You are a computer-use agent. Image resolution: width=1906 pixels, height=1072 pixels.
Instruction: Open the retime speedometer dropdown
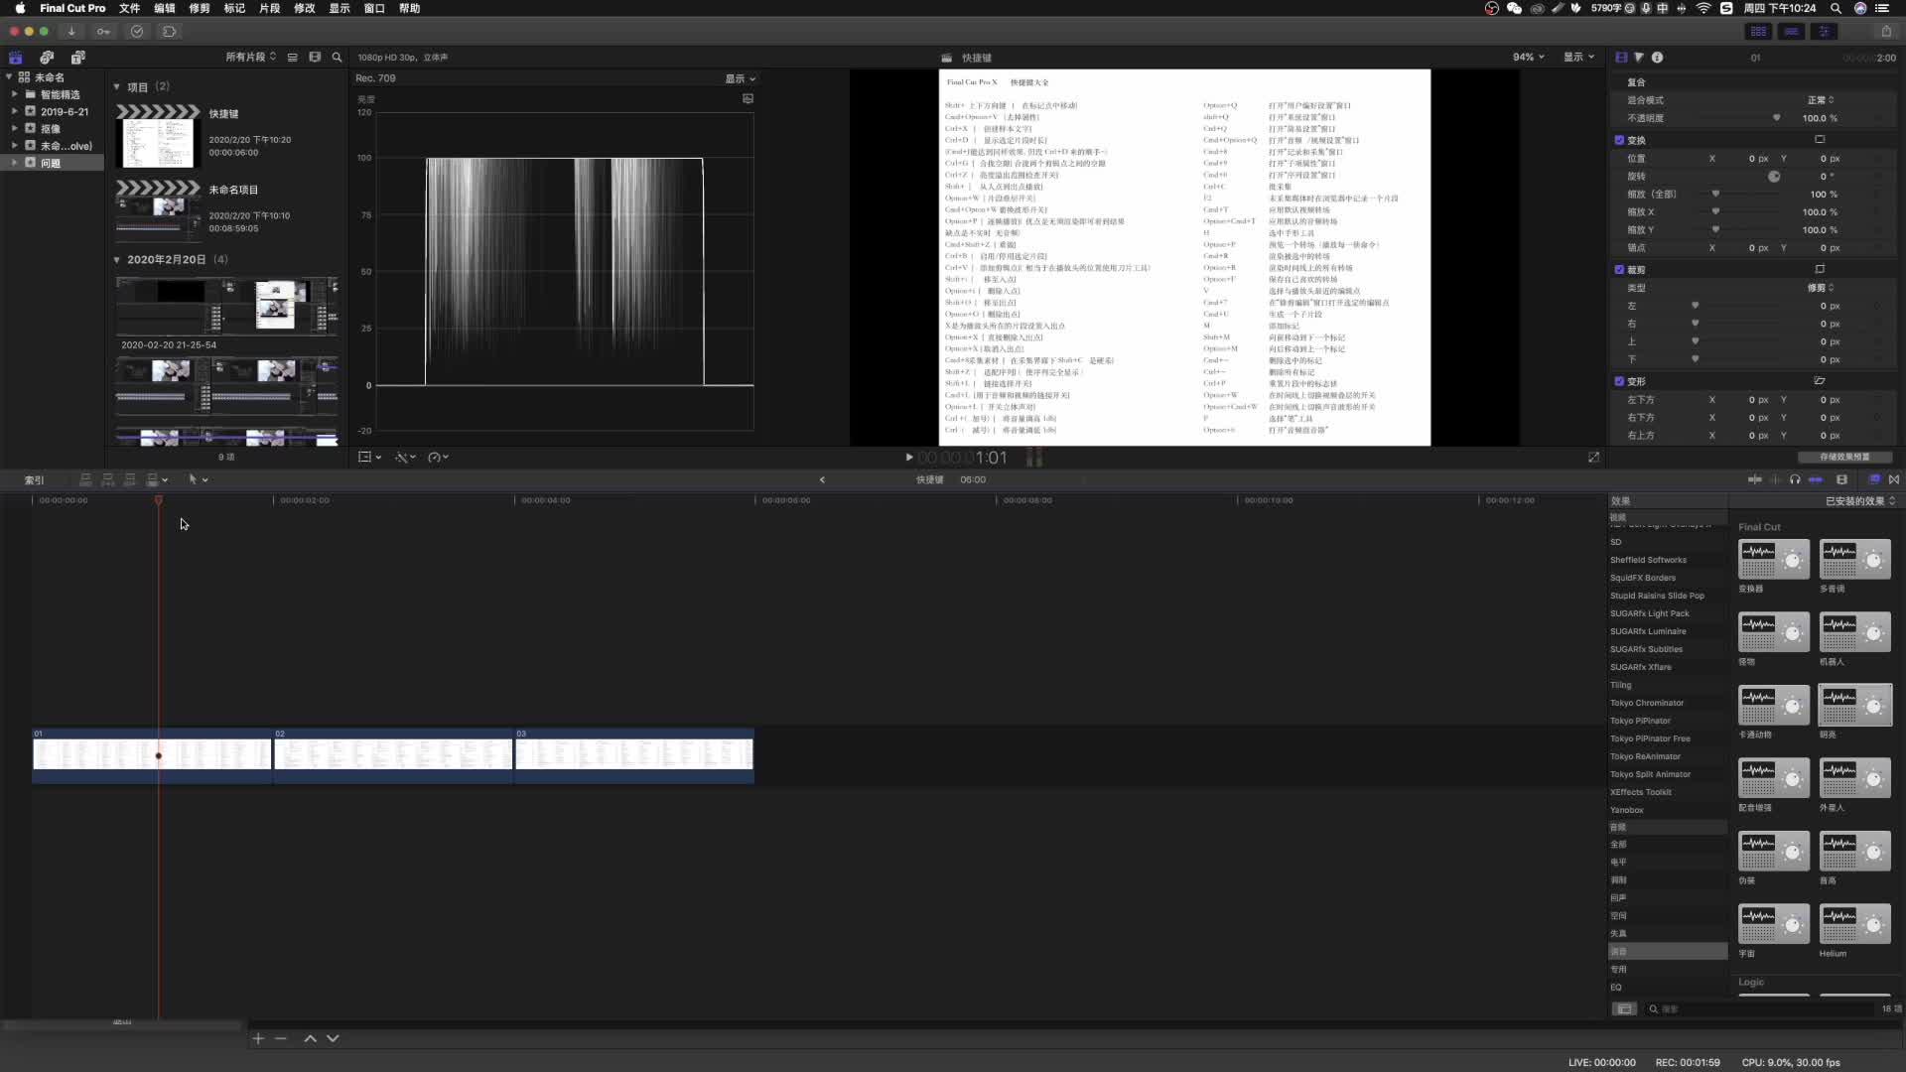coord(438,458)
